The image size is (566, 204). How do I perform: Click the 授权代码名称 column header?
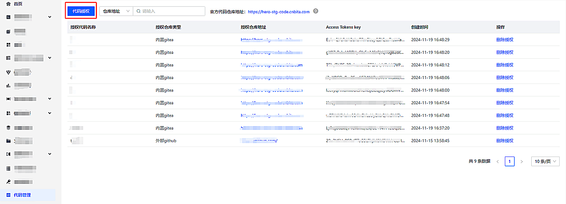coord(83,27)
